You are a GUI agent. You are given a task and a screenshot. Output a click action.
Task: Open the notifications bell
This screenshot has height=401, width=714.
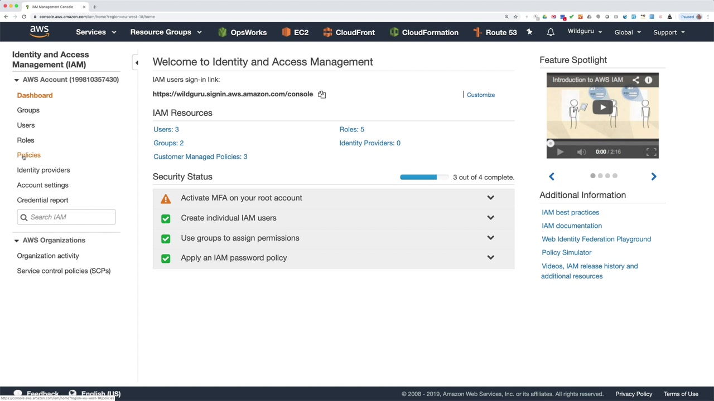tap(551, 32)
